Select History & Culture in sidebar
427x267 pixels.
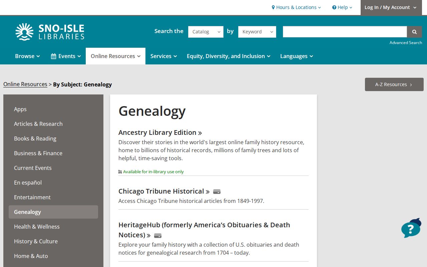(x=53, y=241)
